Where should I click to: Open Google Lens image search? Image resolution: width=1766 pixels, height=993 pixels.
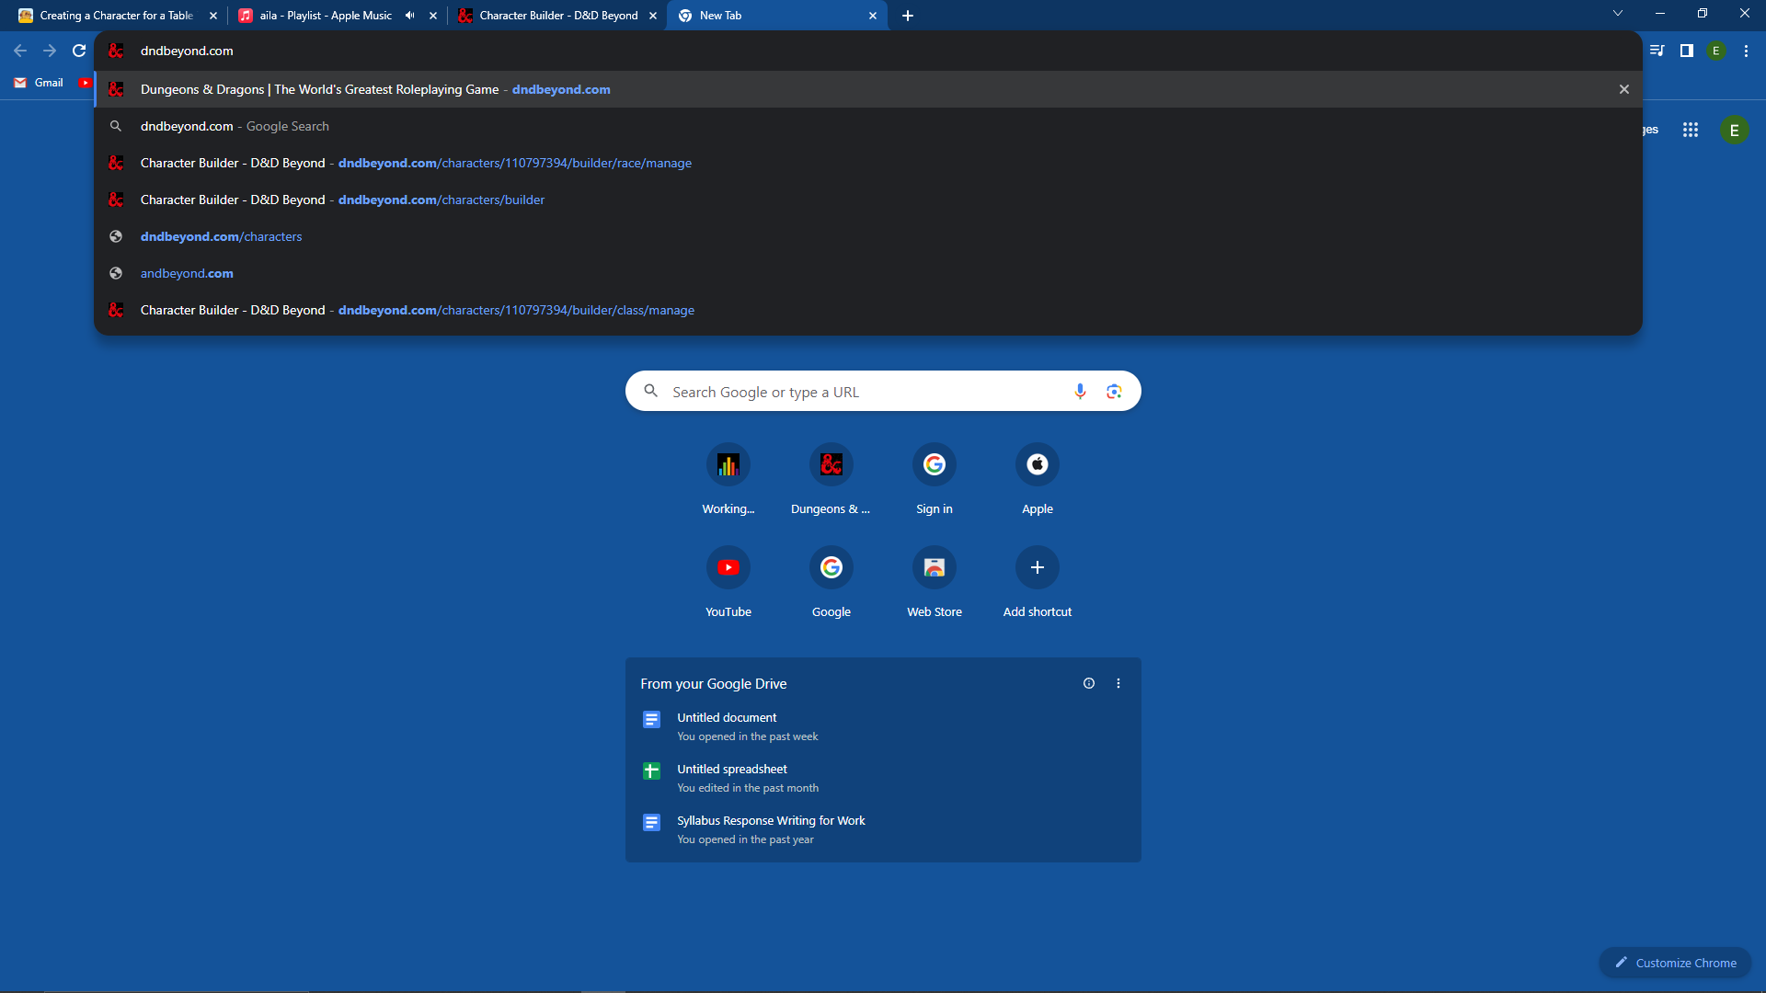(x=1114, y=391)
